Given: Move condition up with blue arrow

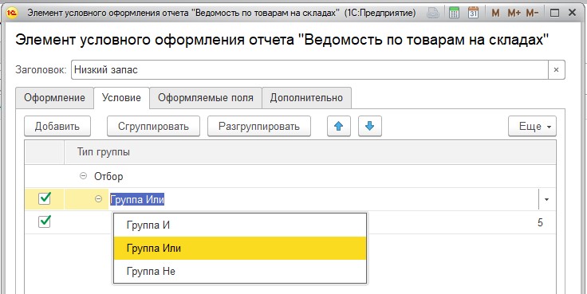Looking at the screenshot, I should 339,126.
